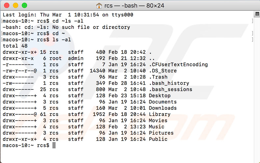Click the link count '61' for Library
This screenshot has width=260, height=163.
click(x=43, y=114)
